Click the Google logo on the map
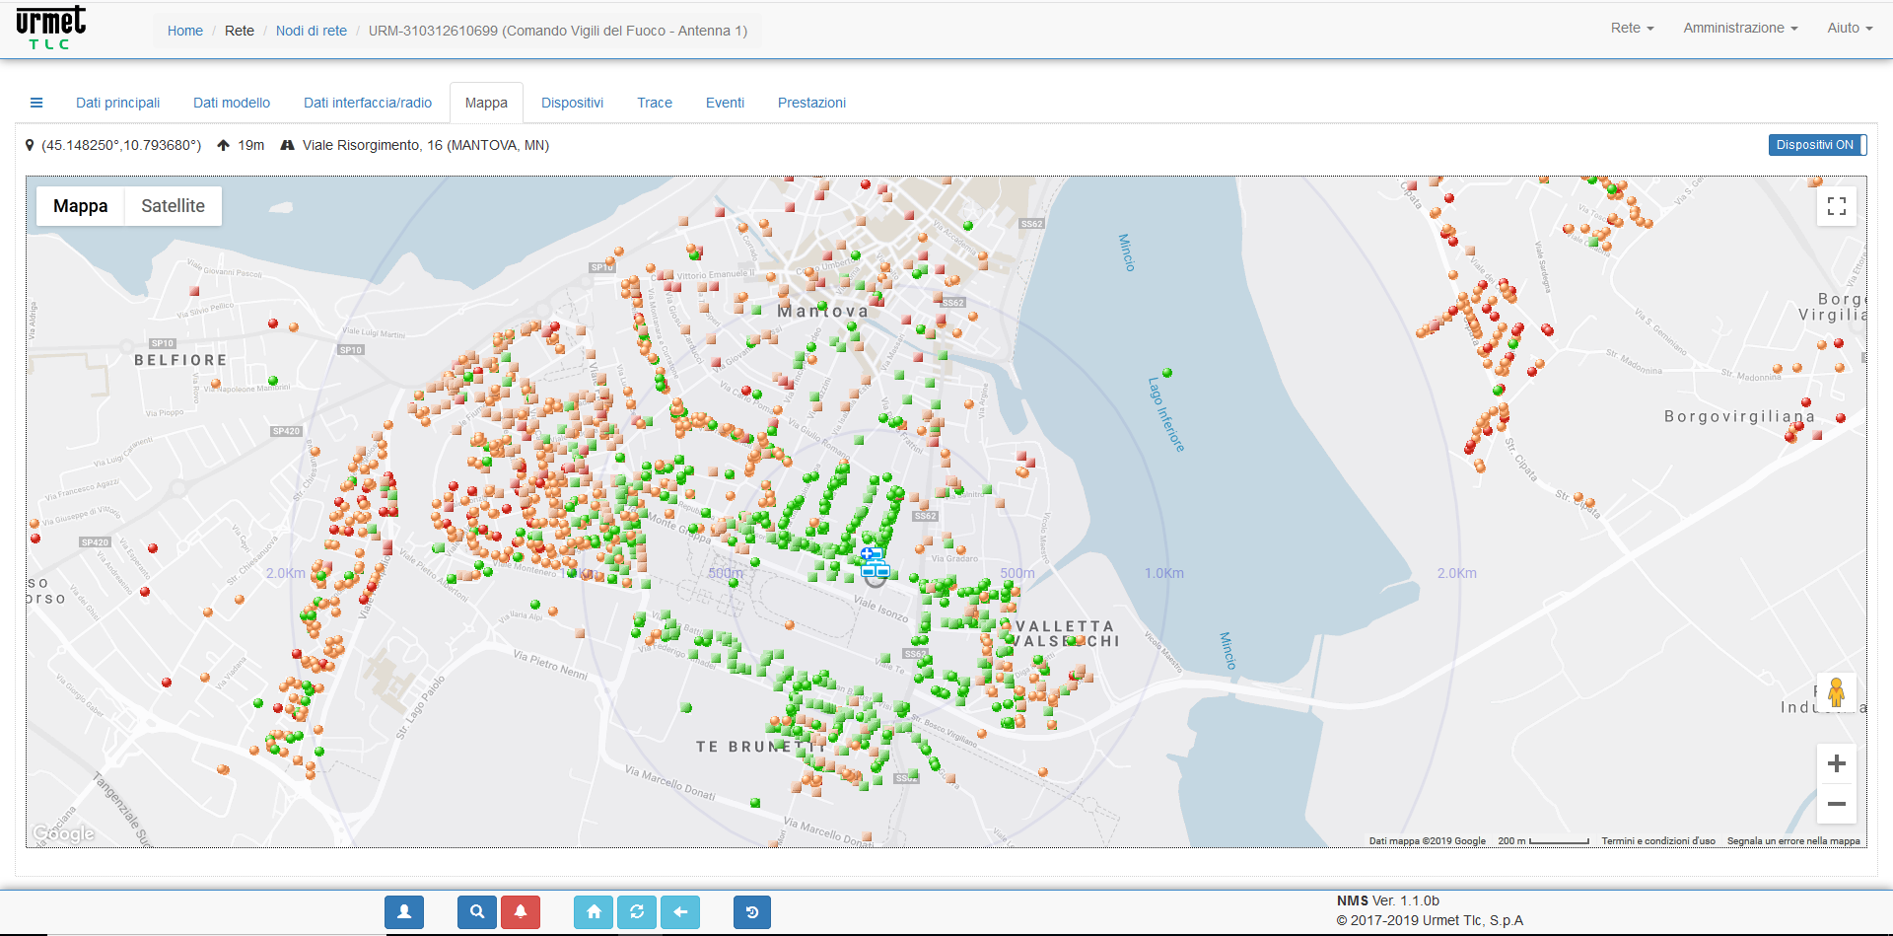 point(64,833)
